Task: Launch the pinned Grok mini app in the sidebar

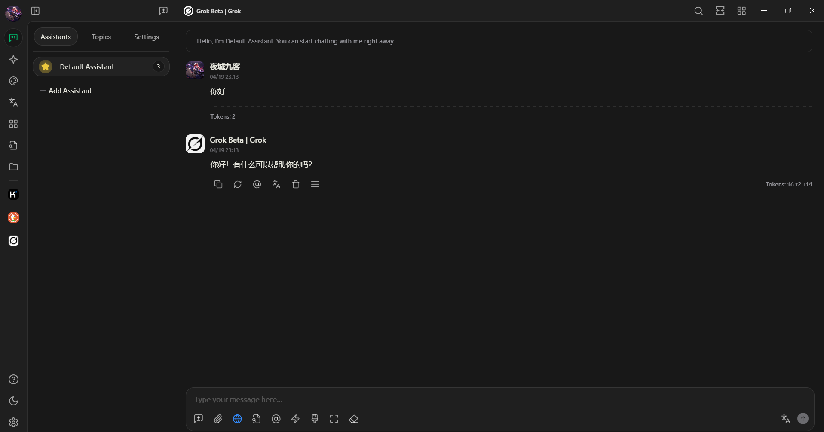Action: point(13,241)
